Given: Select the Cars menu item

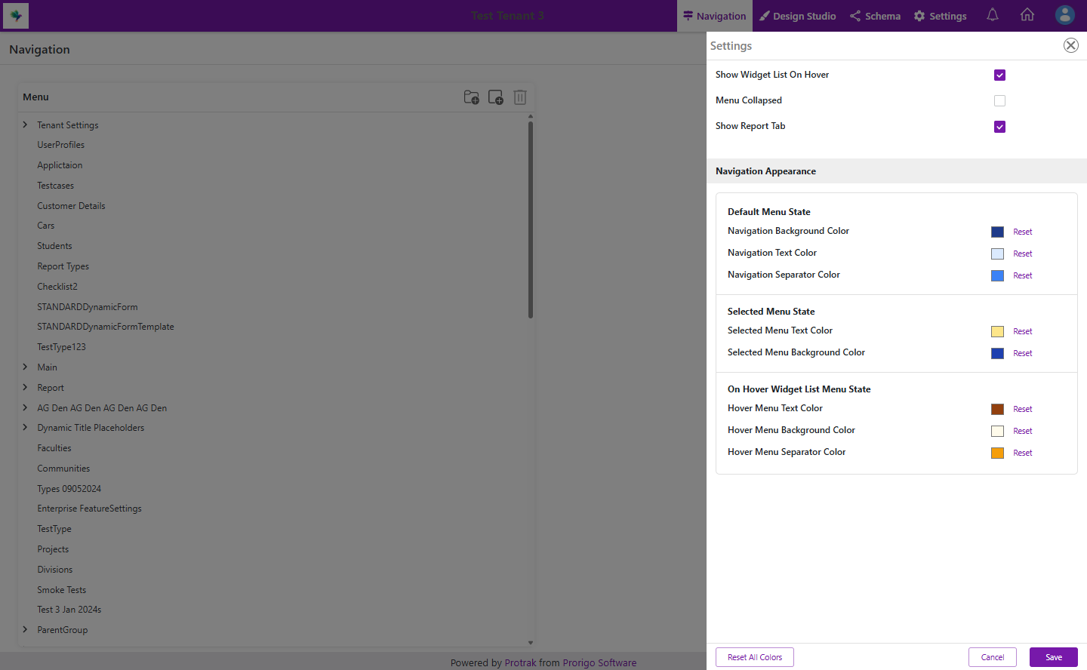Looking at the screenshot, I should click(46, 226).
